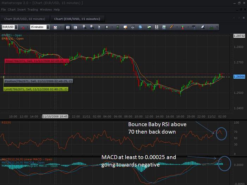Click the blue globe toolbar icon
This screenshot has height=185, width=247.
(140, 27)
